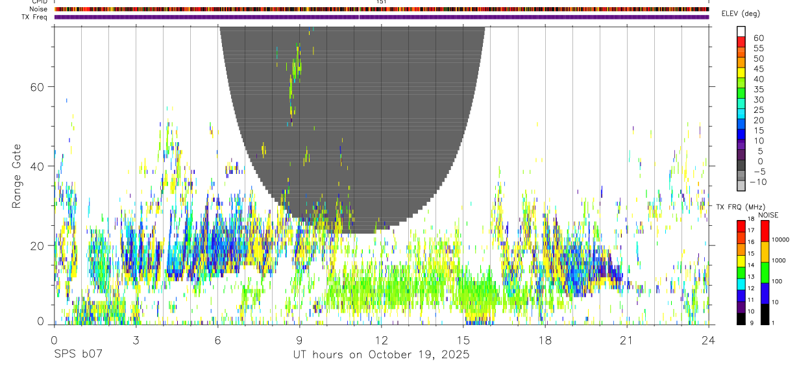Click the '10000' label on the NOISE legend
Screen dimensions: 797x368
pos(780,240)
